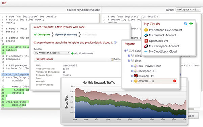Viewport: 203px width, 127px height.
Task: Click the OpenStack VM red icon
Action: [146, 41]
